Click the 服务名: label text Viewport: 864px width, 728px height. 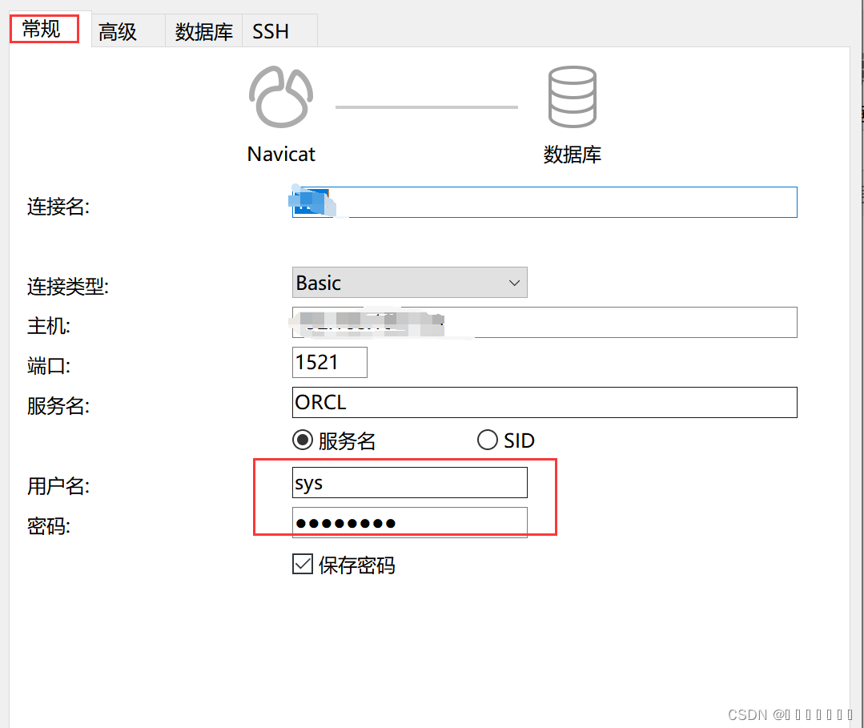pos(58,406)
